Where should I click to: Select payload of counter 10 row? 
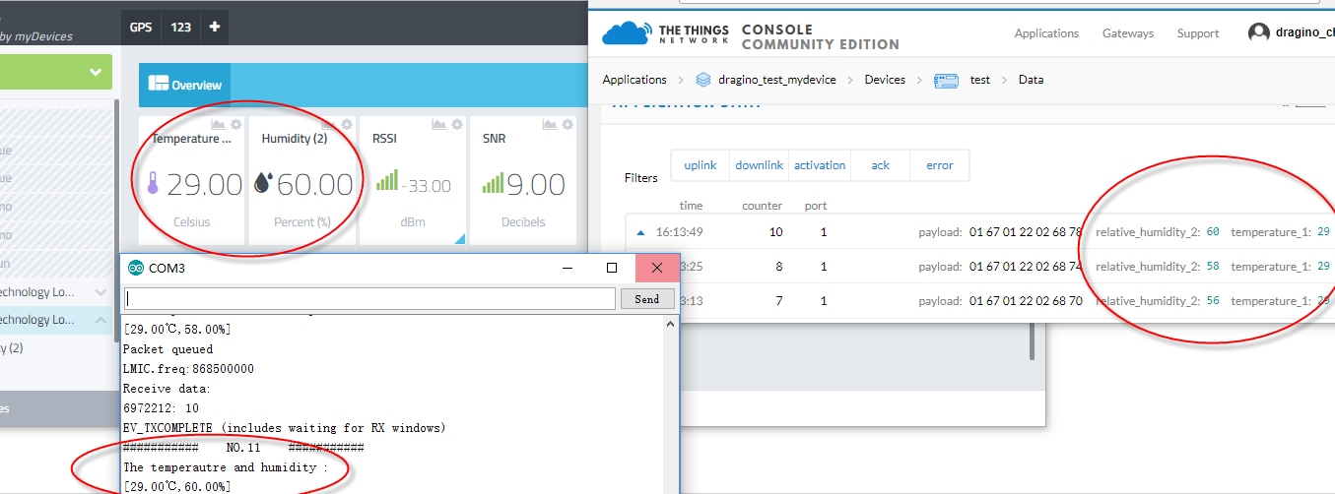point(1025,232)
